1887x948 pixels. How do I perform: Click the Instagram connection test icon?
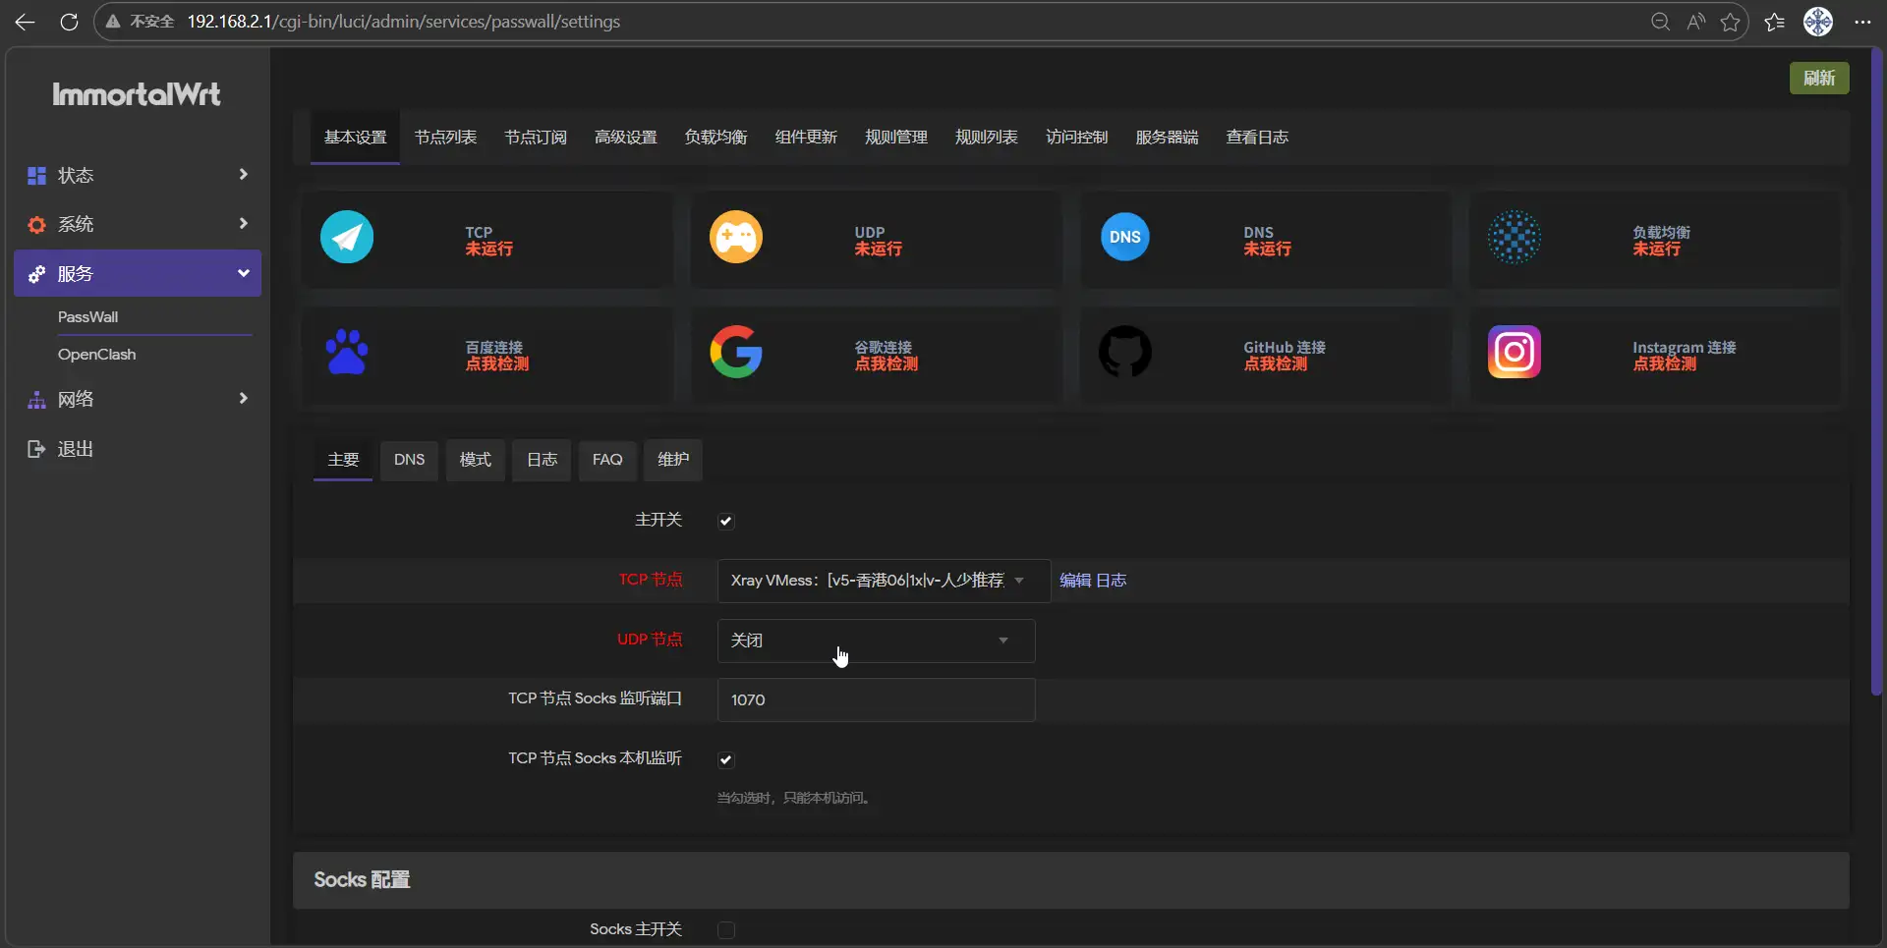coord(1514,352)
